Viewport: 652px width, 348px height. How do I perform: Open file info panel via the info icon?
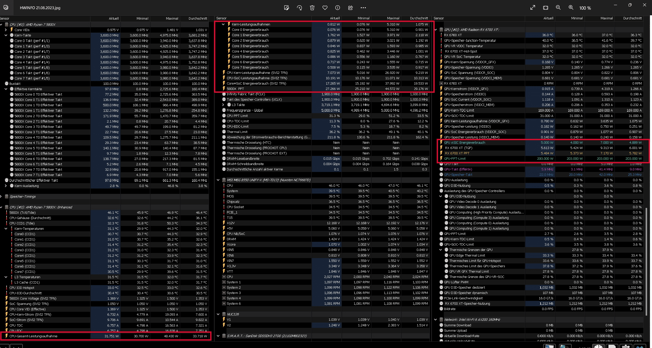coord(338,8)
